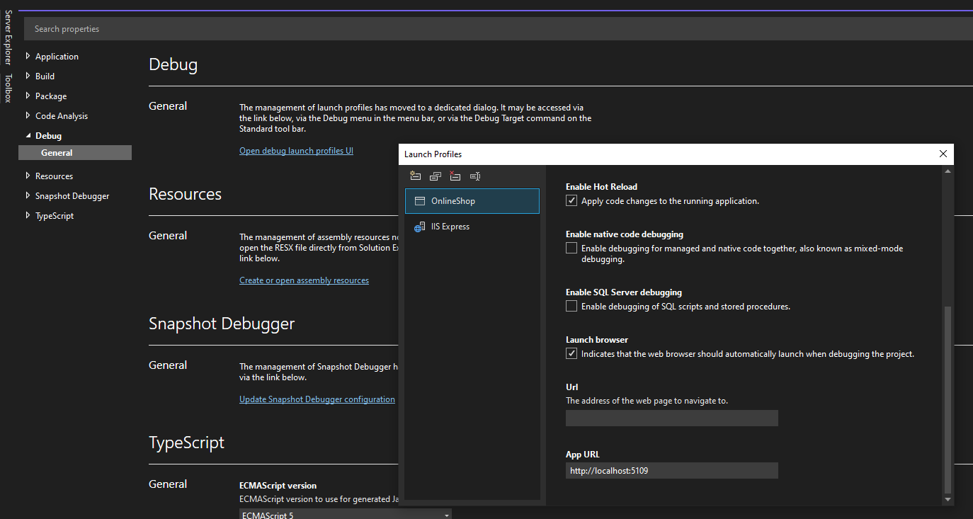Click Update Snapshot Debugger configuration link
This screenshot has height=519, width=973.
(x=317, y=399)
